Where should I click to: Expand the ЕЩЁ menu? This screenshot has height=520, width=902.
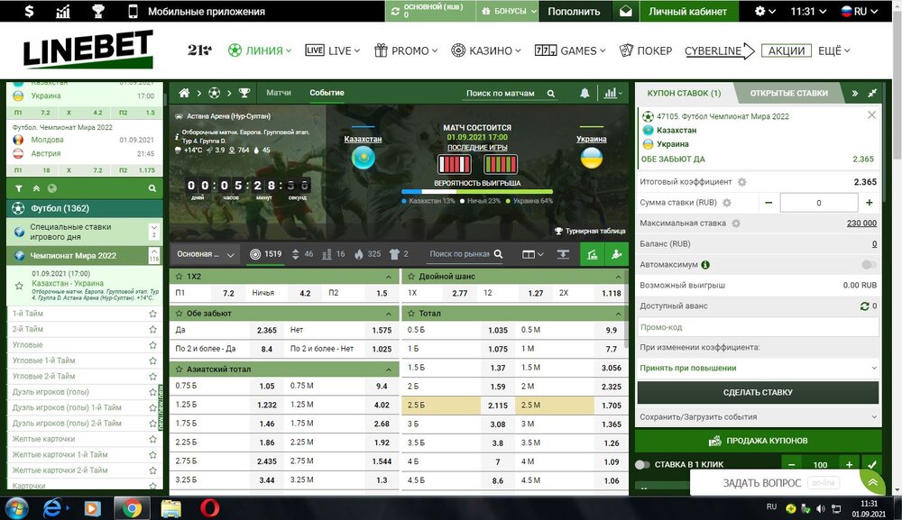point(834,50)
